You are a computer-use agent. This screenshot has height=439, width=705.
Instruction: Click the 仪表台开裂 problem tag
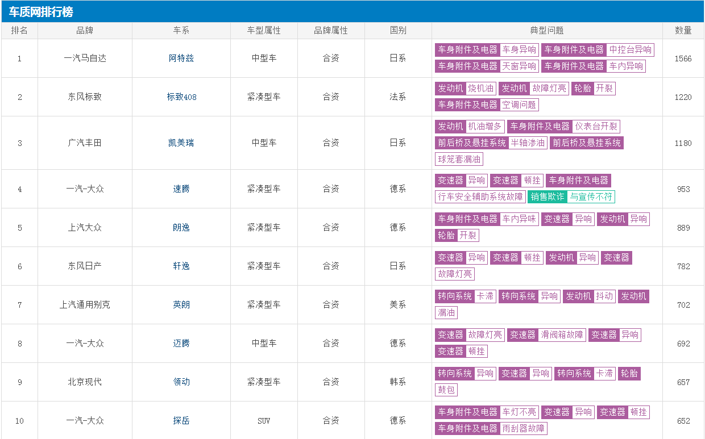point(596,127)
